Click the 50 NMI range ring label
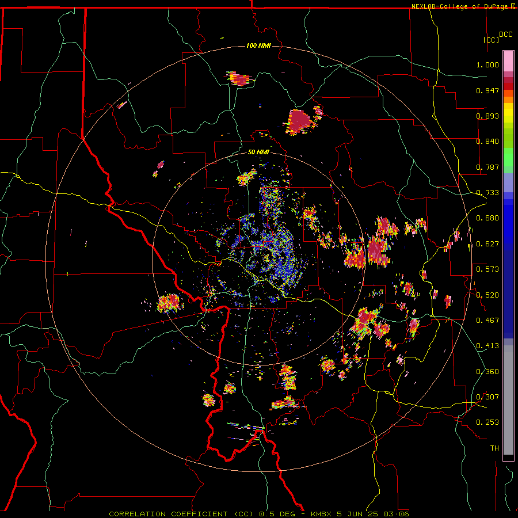The height and width of the screenshot is (518, 518). pyautogui.click(x=258, y=152)
